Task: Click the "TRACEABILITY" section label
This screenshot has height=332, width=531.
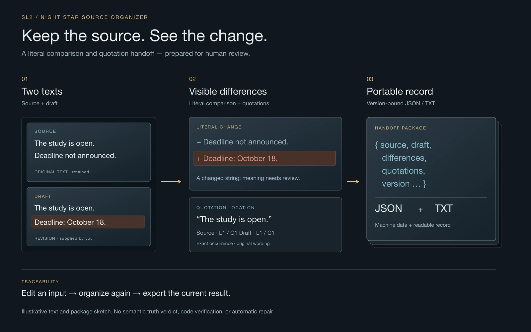Action: (x=40, y=282)
